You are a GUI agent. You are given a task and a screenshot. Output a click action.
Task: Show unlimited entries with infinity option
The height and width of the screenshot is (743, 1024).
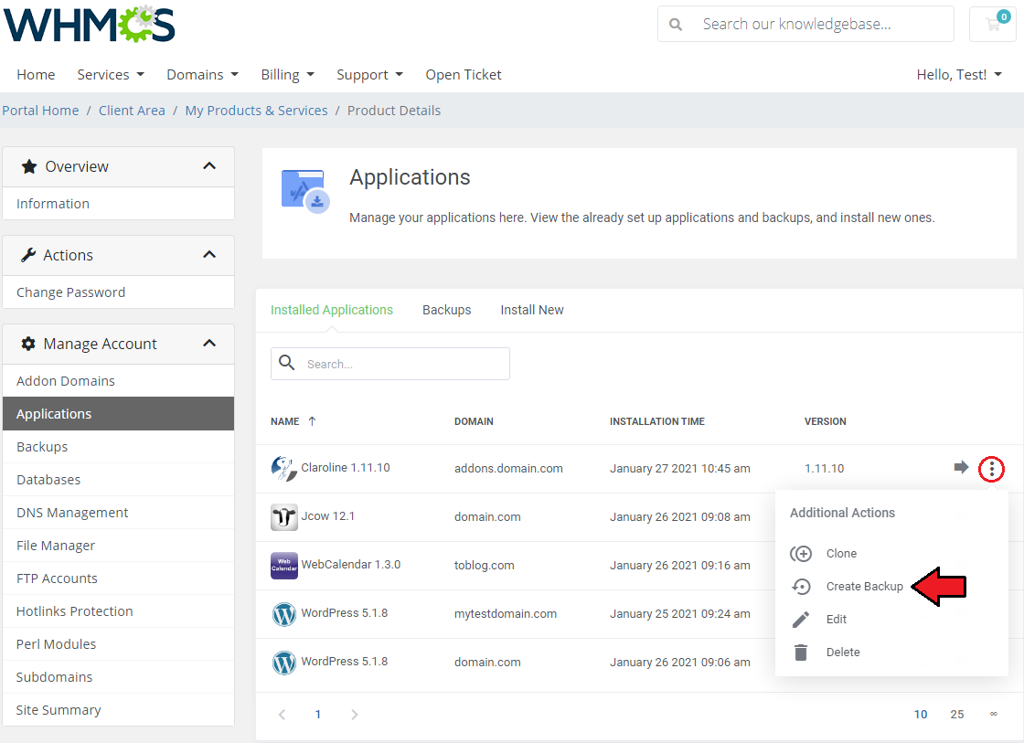(x=993, y=715)
